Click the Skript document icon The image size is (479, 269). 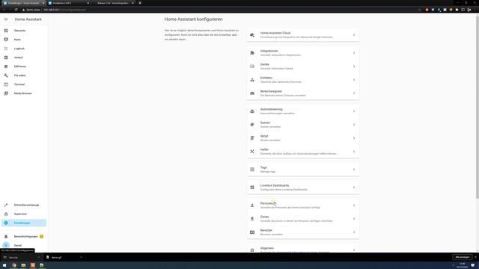click(x=252, y=138)
